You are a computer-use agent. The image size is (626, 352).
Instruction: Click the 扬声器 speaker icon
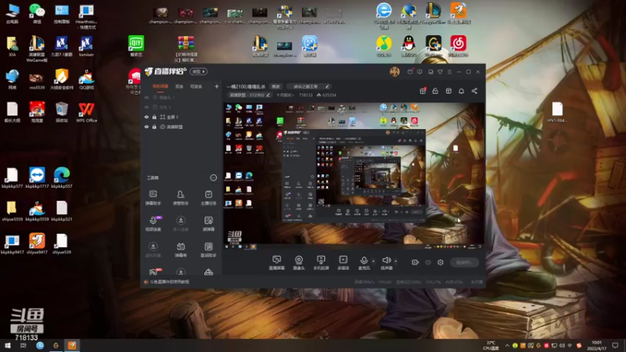tap(386, 261)
